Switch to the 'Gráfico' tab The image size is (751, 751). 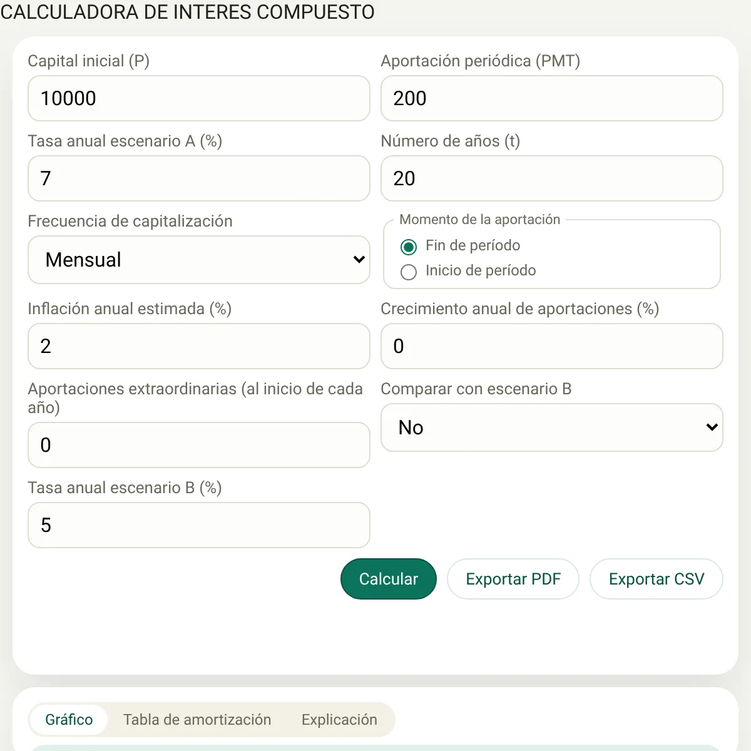(69, 720)
